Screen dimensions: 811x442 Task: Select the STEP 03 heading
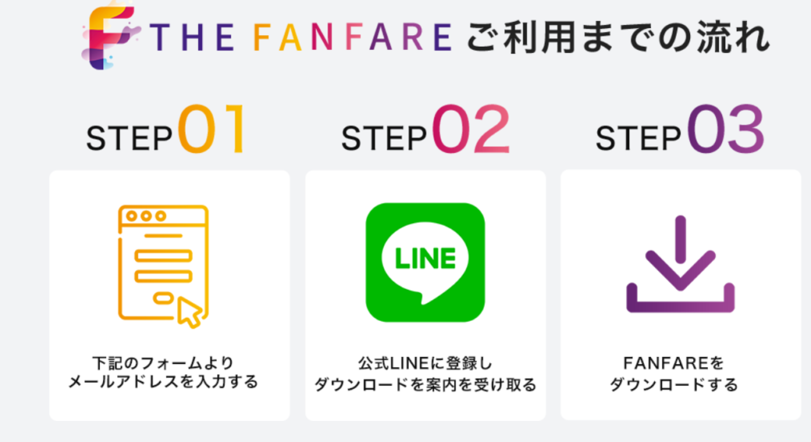(x=680, y=129)
